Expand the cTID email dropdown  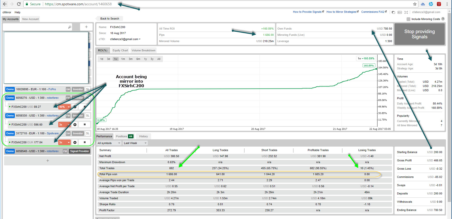140,39
